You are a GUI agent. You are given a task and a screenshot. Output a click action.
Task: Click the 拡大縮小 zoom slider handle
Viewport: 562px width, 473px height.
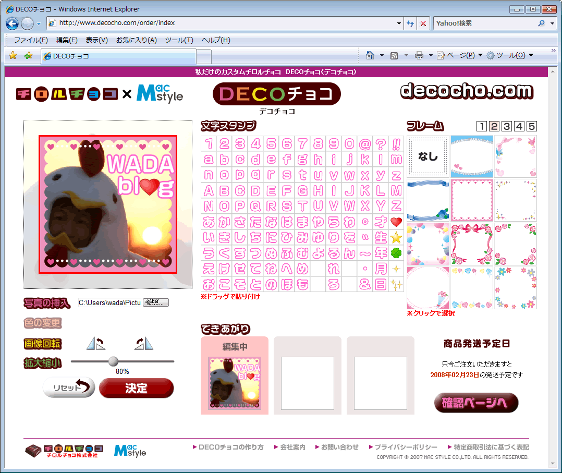[x=113, y=361]
